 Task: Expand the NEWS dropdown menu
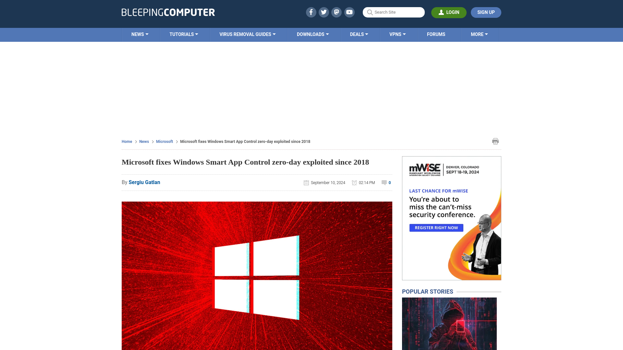click(x=140, y=34)
